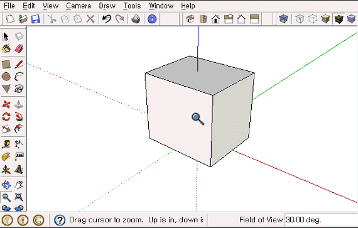Enable Shaded with Textures face style
The height and width of the screenshot is (228, 358).
point(339,19)
